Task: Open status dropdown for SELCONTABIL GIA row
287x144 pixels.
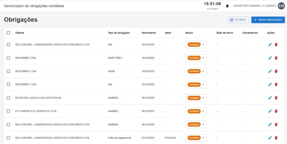Action: point(203,45)
